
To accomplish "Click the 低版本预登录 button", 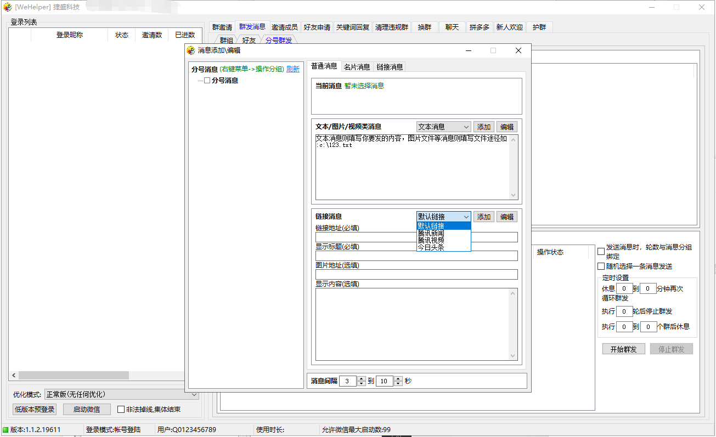I will (x=35, y=410).
